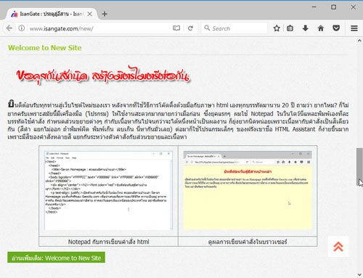
Task: Open Pocket shield icon
Action: pyautogui.click(x=336, y=28)
